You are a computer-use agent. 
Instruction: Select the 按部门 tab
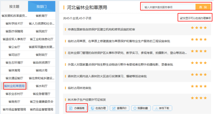point(41,6)
